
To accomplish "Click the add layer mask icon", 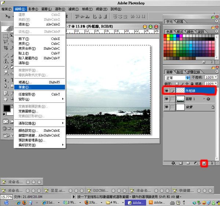I will point(180,162).
